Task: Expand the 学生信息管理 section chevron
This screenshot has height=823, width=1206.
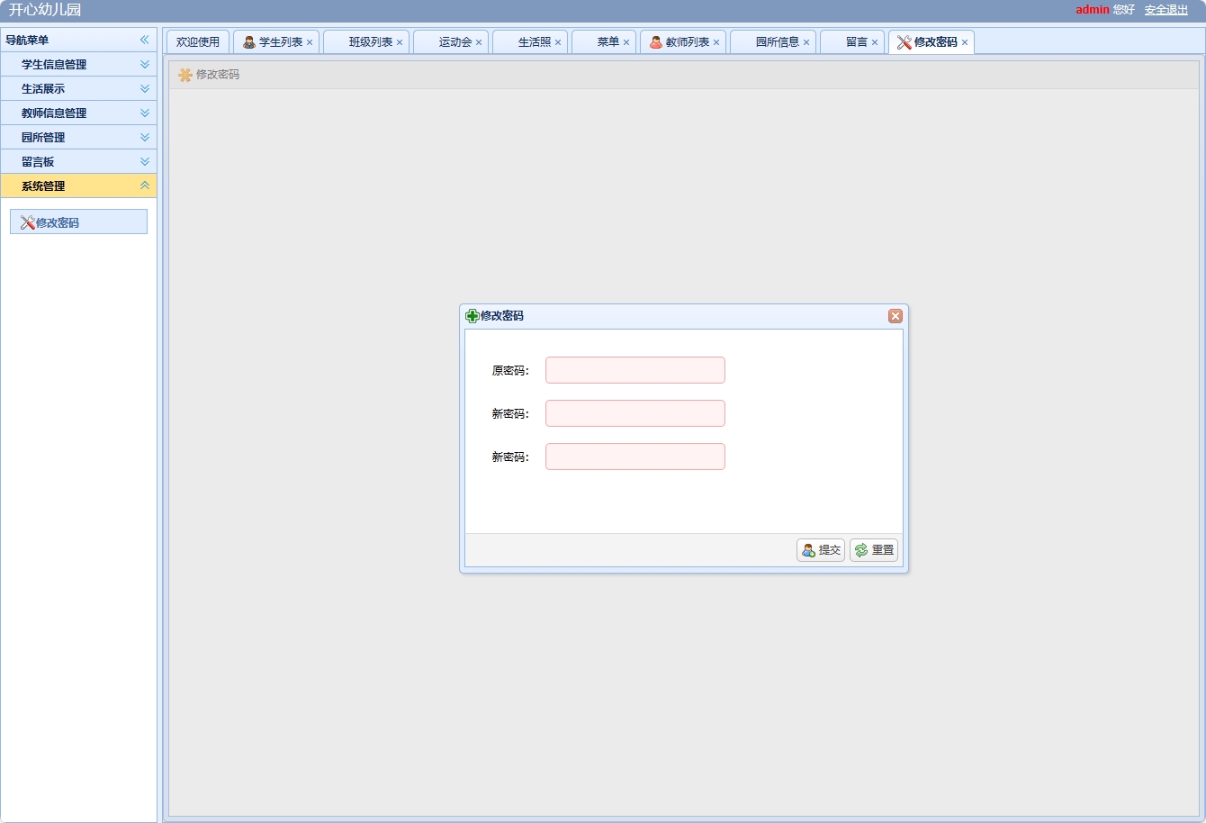Action: (x=145, y=64)
